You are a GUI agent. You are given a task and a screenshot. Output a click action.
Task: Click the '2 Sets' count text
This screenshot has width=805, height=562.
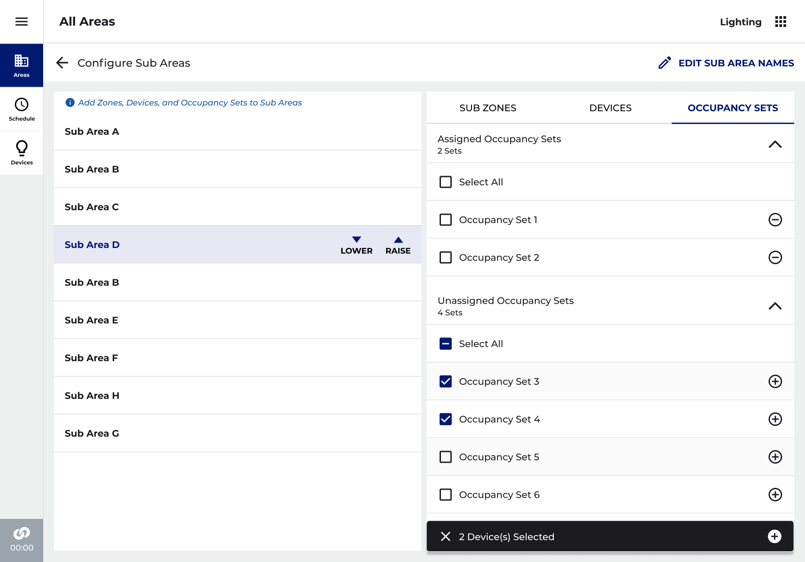pos(449,151)
